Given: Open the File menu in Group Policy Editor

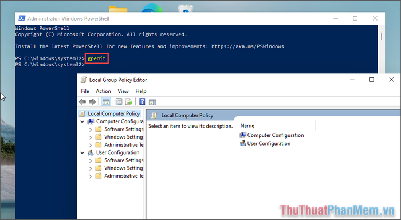Looking at the screenshot, I should 85,91.
